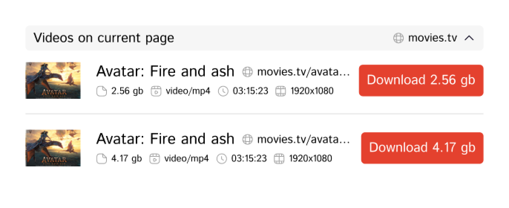509x208 pixels.
Task: Click the resolution grid icon in second row
Action: 279,159
